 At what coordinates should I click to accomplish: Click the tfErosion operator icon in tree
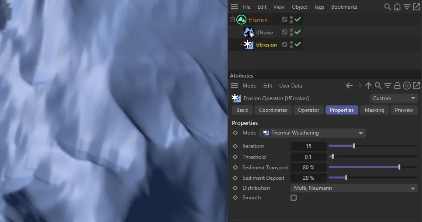[249, 44]
